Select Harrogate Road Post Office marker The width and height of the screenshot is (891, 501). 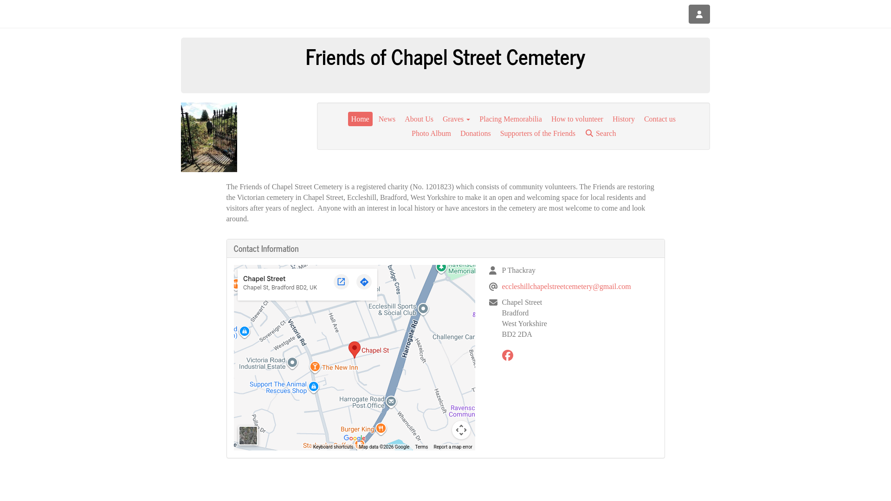[391, 402]
